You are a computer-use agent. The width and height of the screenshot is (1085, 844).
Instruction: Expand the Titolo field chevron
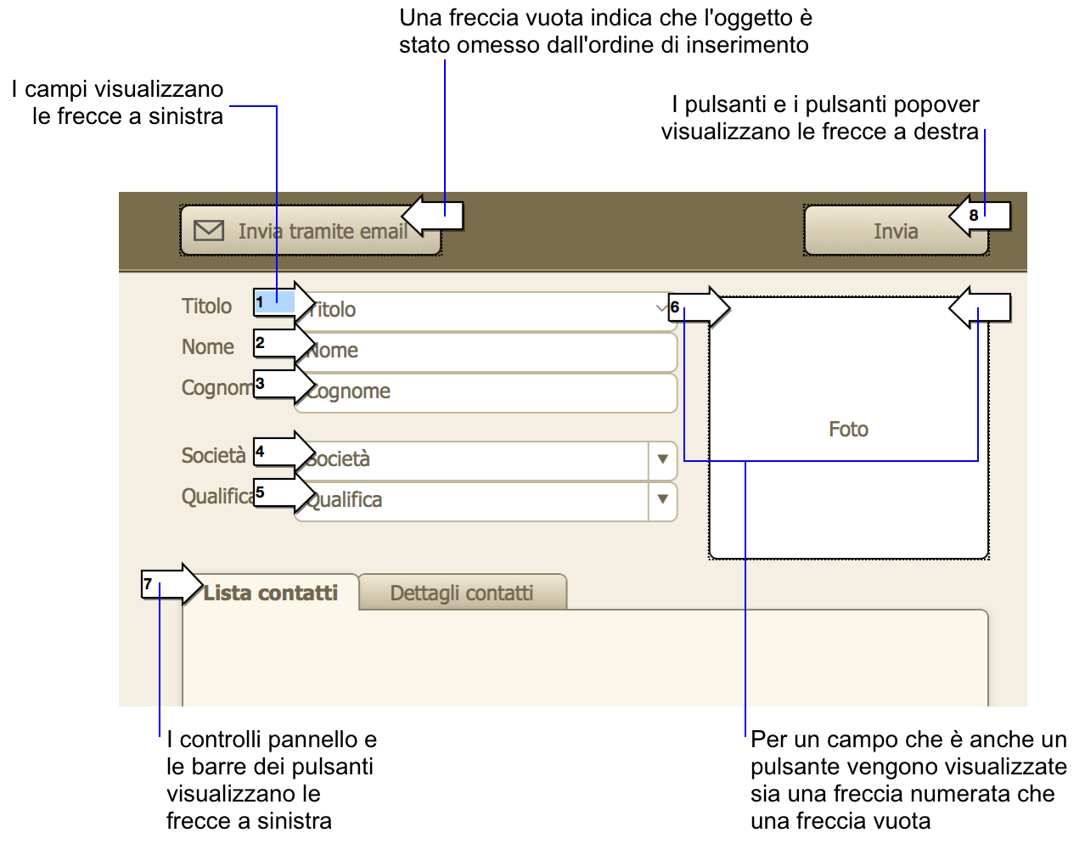[x=661, y=309]
